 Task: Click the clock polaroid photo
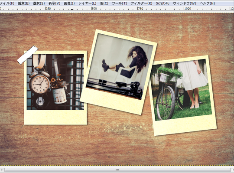[55, 88]
